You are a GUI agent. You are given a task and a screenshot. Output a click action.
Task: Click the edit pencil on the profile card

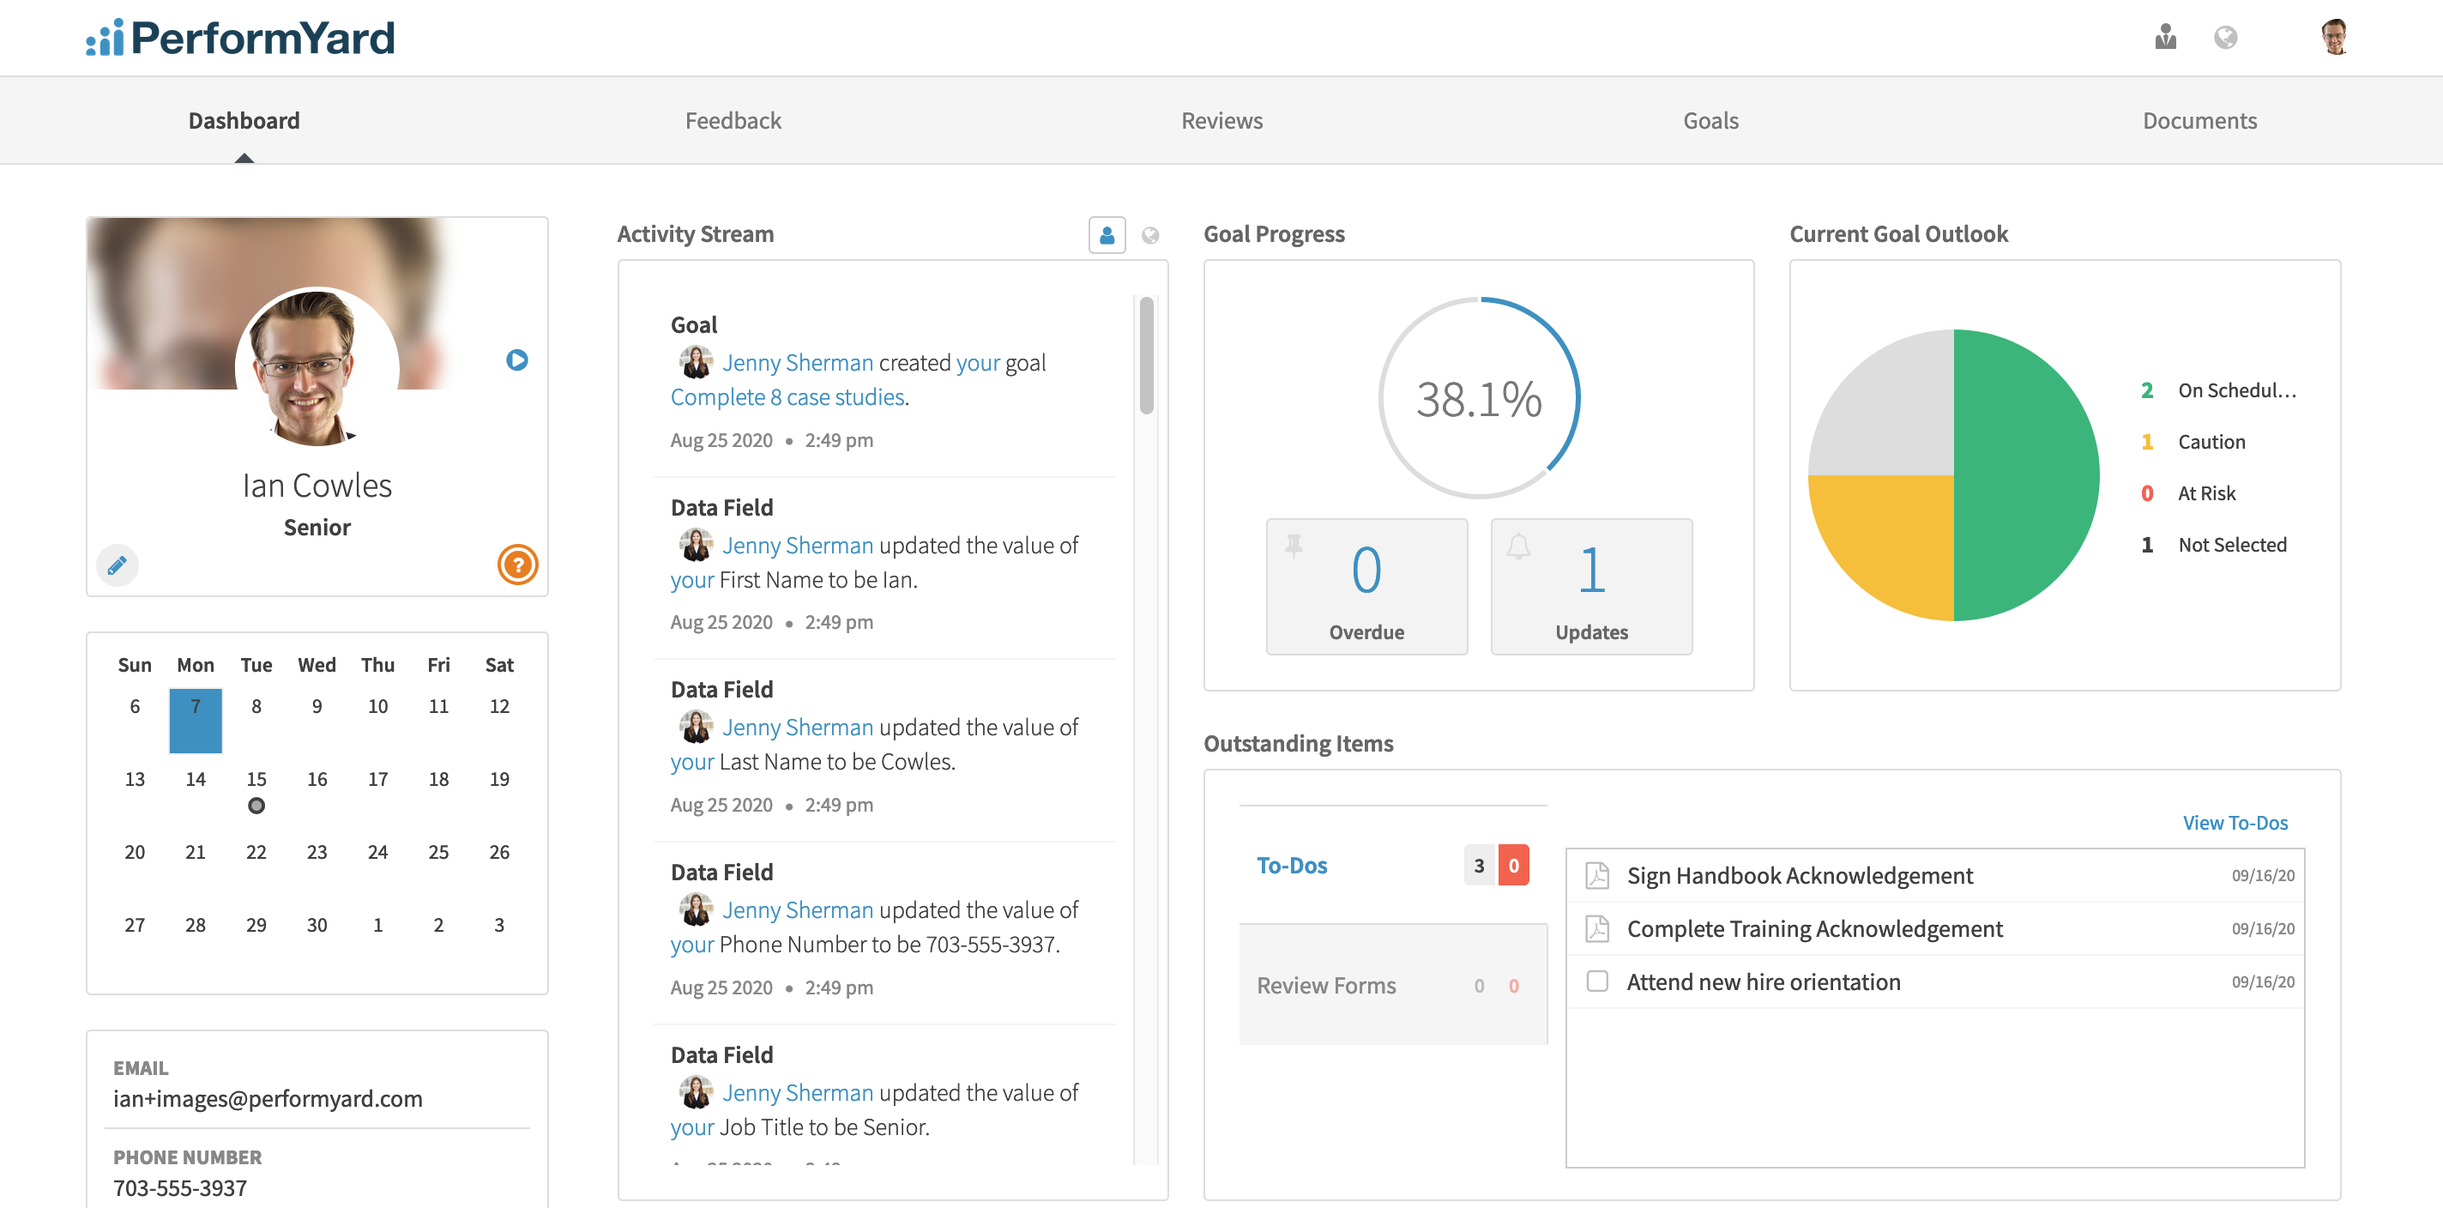click(117, 565)
